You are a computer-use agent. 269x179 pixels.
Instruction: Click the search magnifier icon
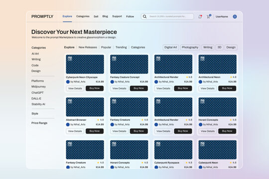[144, 16]
